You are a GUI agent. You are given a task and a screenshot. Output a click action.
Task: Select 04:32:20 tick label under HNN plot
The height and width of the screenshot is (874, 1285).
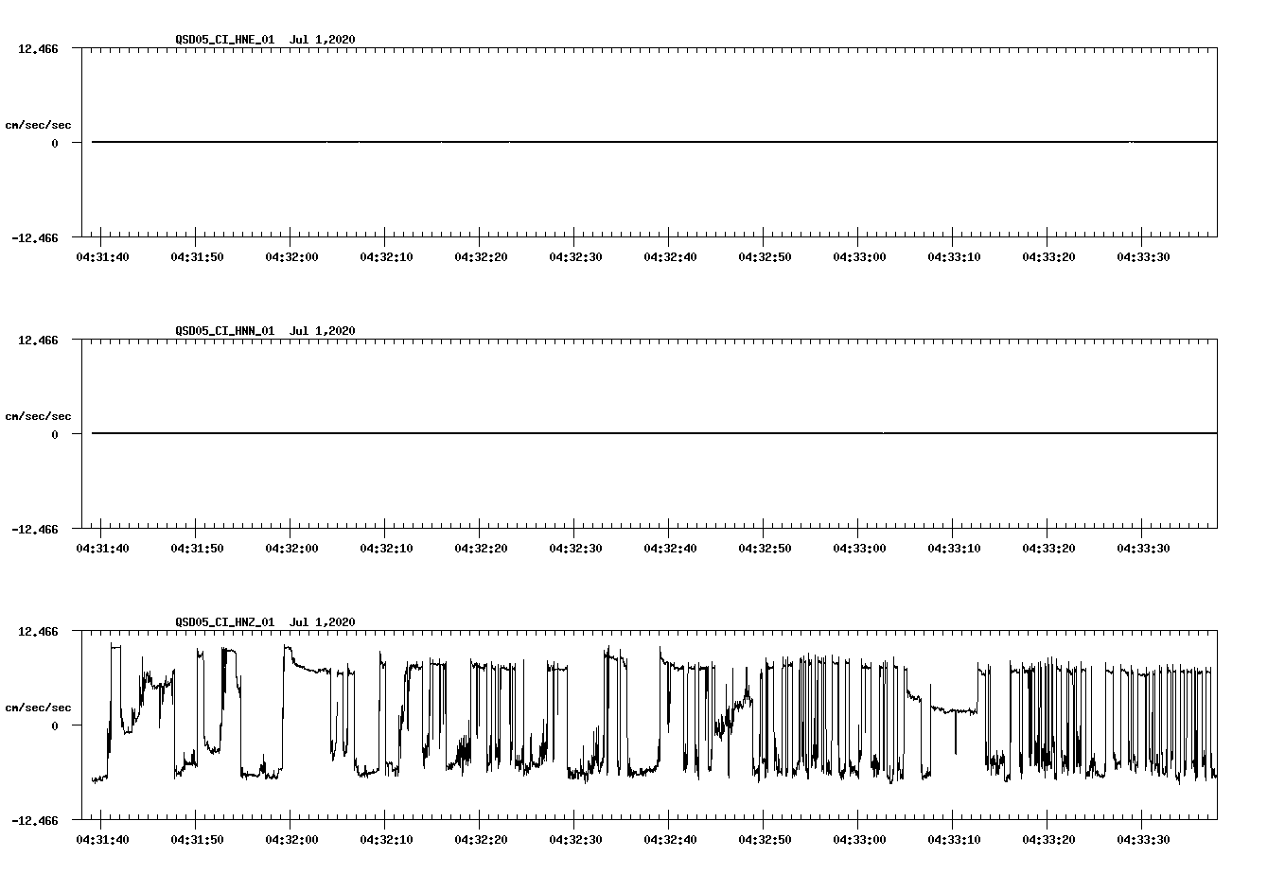tap(481, 549)
